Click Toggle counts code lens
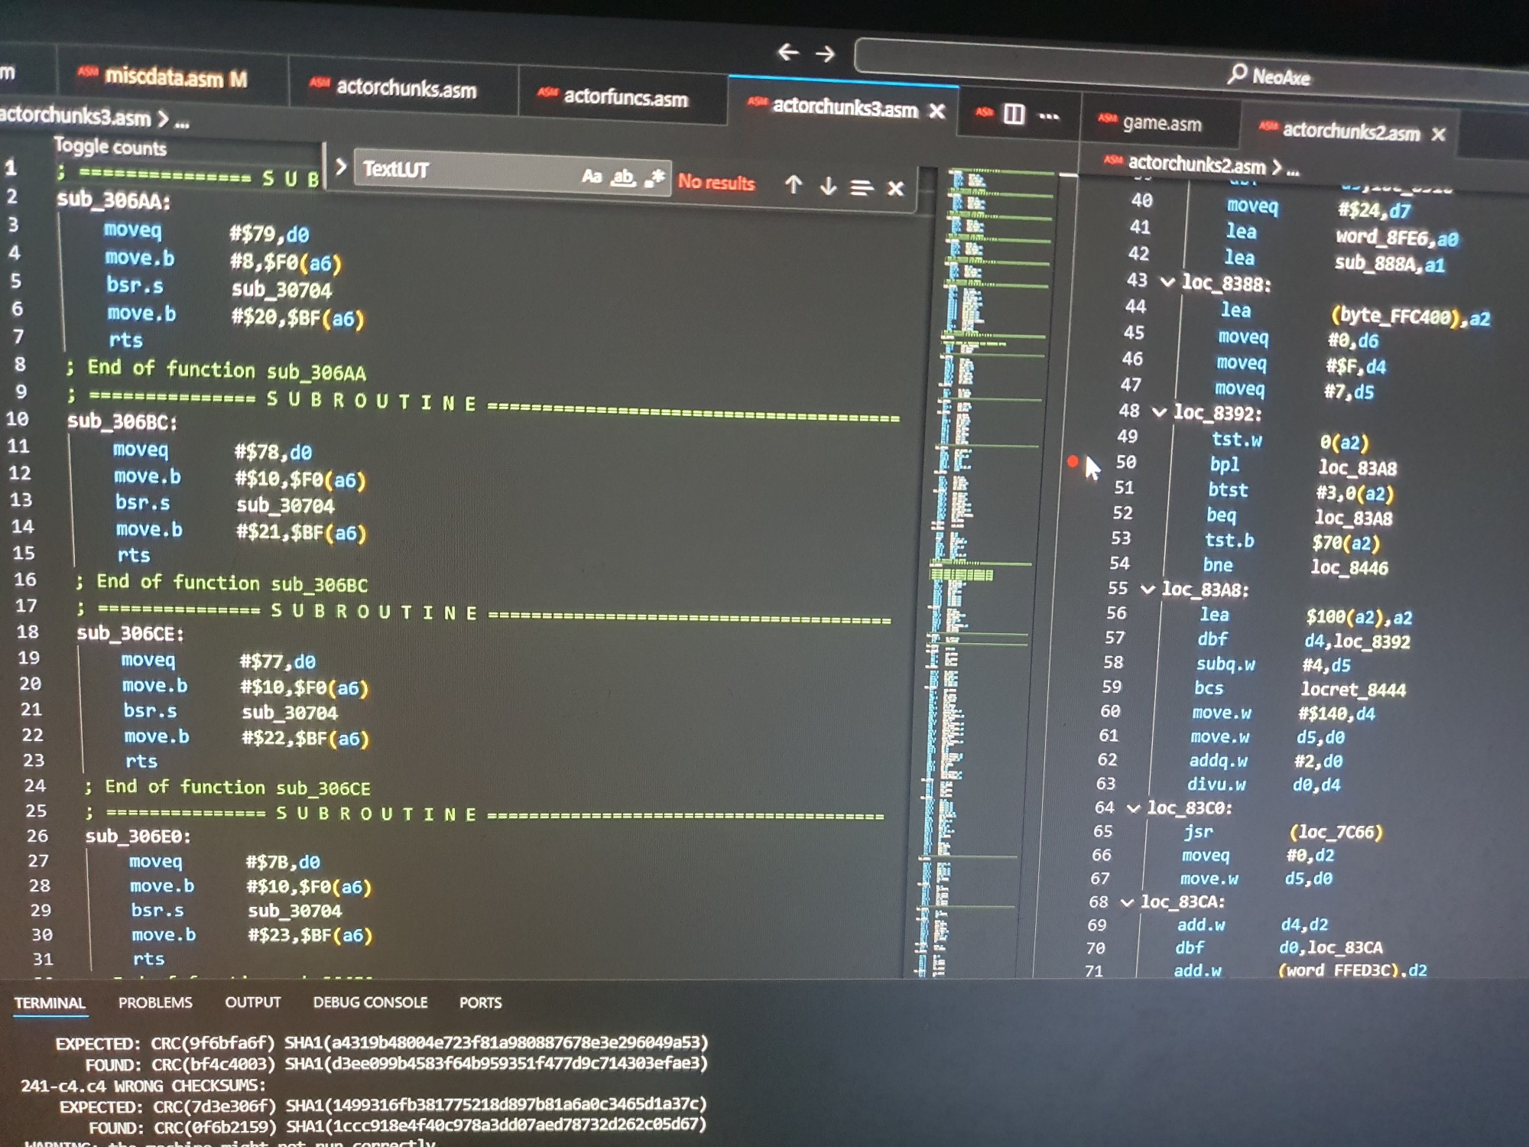 pyautogui.click(x=110, y=147)
